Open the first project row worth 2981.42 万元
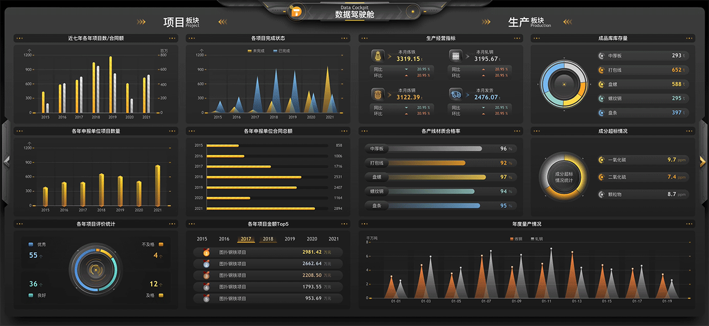709x326 pixels. point(268,252)
